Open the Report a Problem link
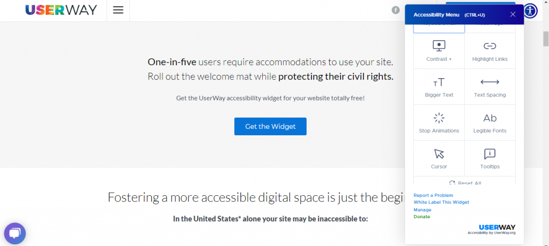549x246 pixels. 433,195
